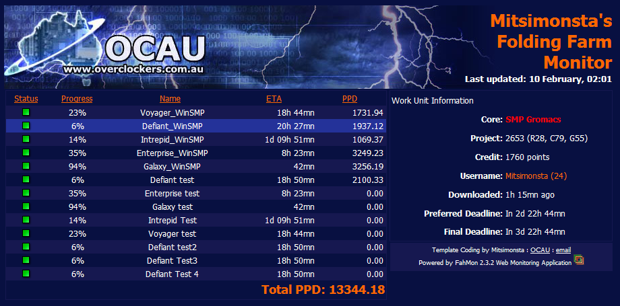Click the green status icon for Defiant Test3
The width and height of the screenshot is (620, 306).
pyautogui.click(x=26, y=260)
